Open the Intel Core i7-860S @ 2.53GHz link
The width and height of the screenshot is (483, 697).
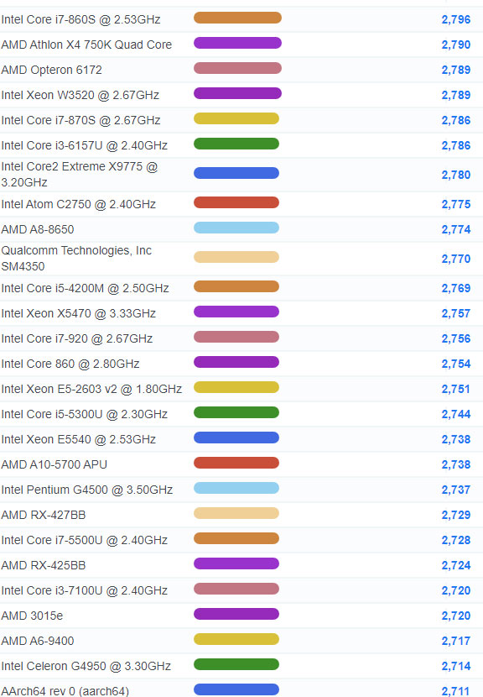(x=80, y=19)
